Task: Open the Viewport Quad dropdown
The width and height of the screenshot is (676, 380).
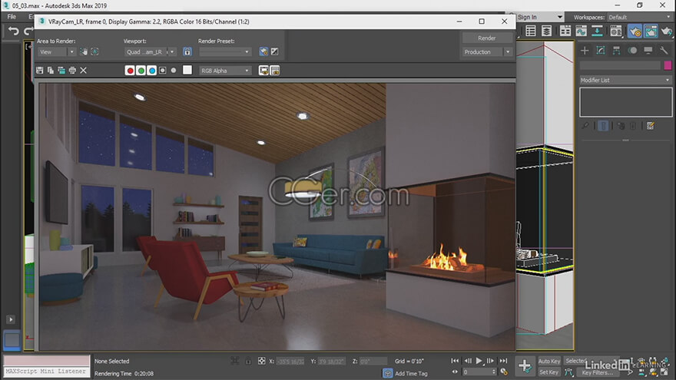Action: pos(150,51)
